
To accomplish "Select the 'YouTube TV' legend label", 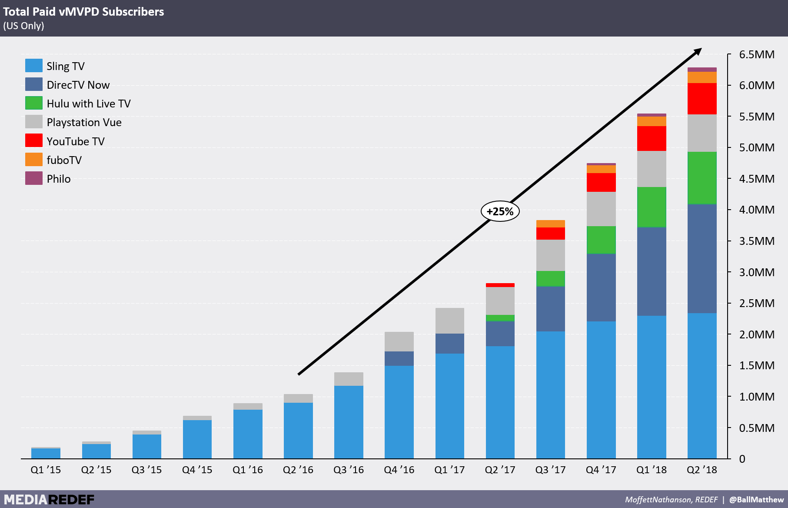I will click(76, 141).
